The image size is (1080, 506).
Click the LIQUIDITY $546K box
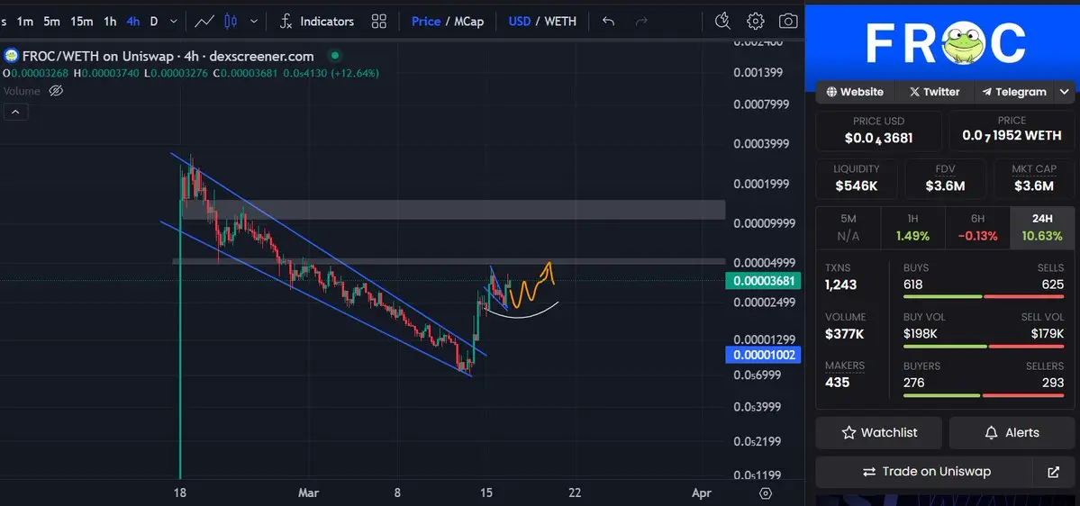(x=857, y=178)
